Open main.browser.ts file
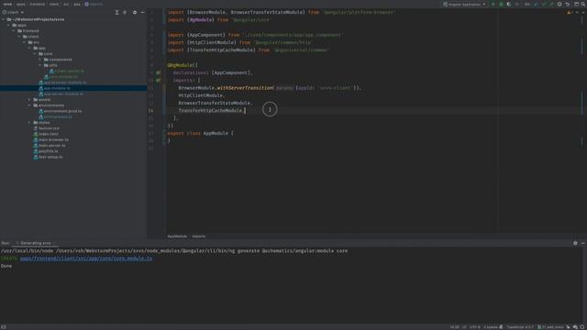Image resolution: width=587 pixels, height=330 pixels. [x=51, y=140]
